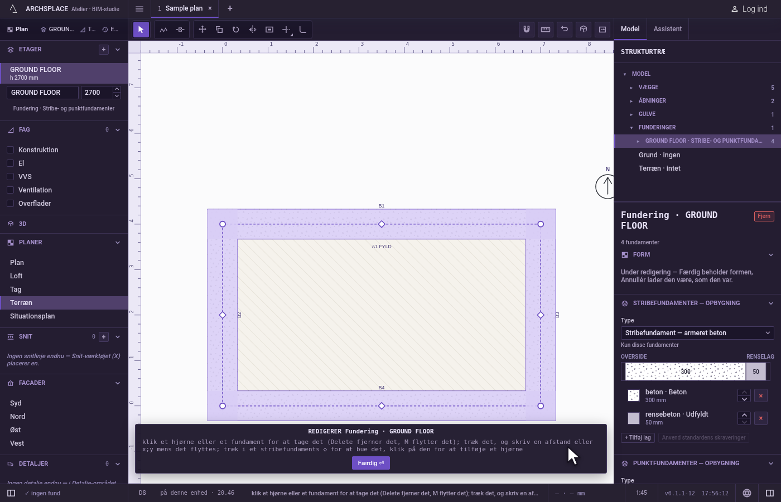781x502 pixels.
Task: Click the Færdig button
Action: coord(371,463)
